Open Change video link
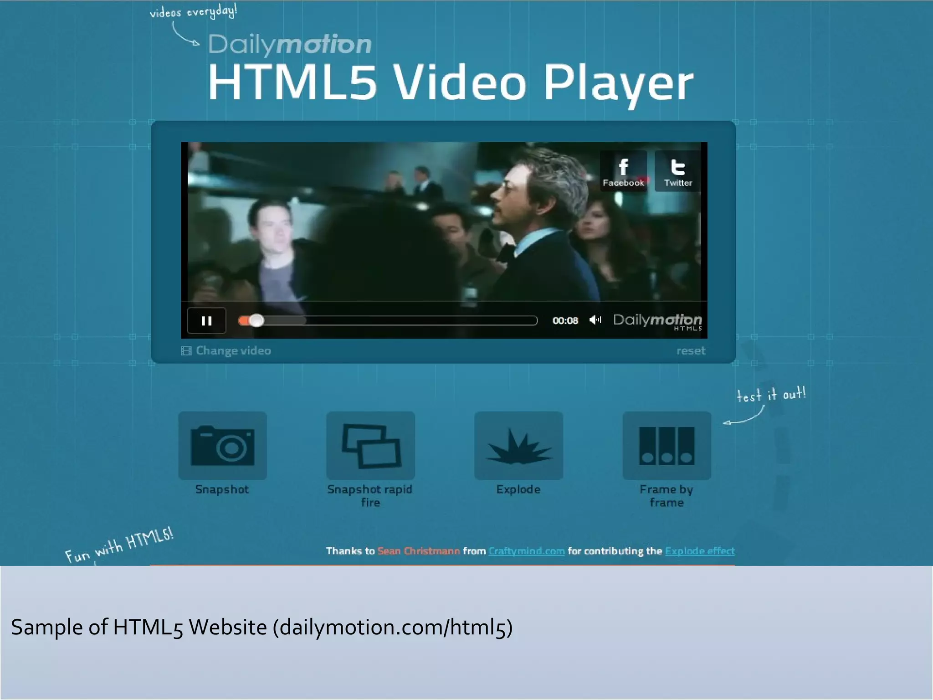The height and width of the screenshot is (700, 933). [x=233, y=350]
